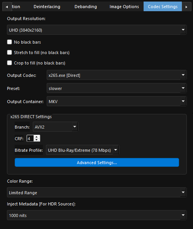Image resolution: width=193 pixels, height=229 pixels.
Task: Toggle Stretch to fill (no black bars)
Action: 10,53
